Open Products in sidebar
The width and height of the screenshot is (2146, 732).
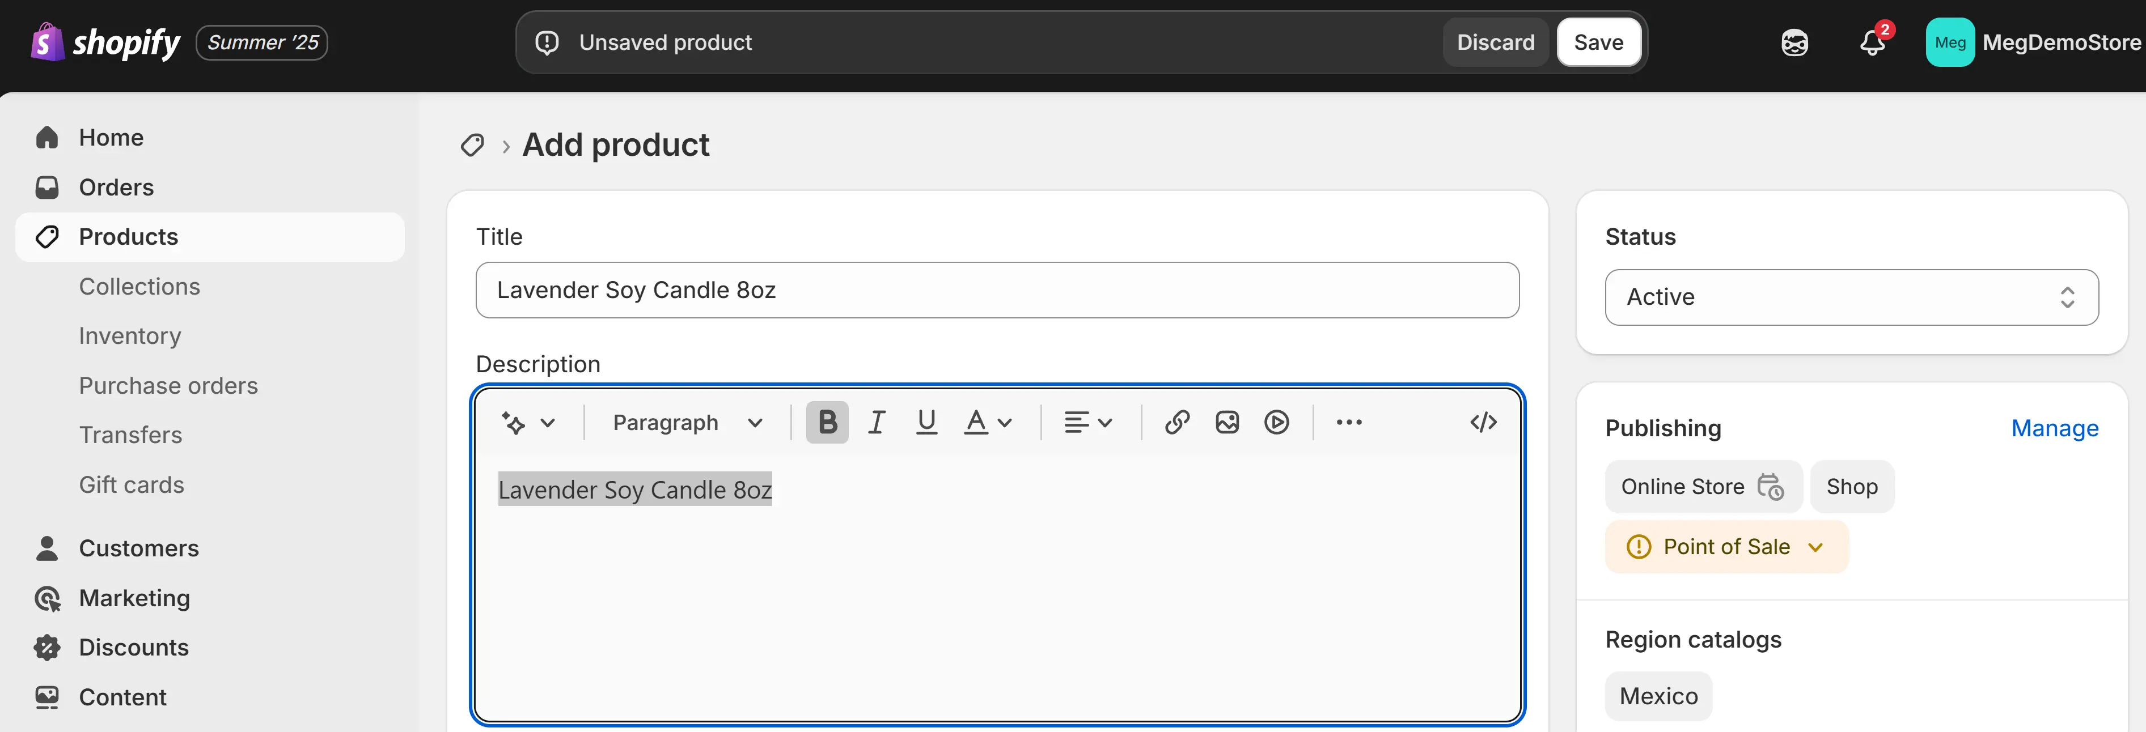click(x=210, y=236)
